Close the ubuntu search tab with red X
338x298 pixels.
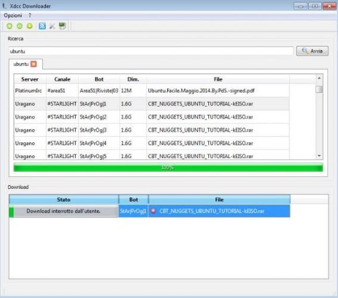click(33, 64)
